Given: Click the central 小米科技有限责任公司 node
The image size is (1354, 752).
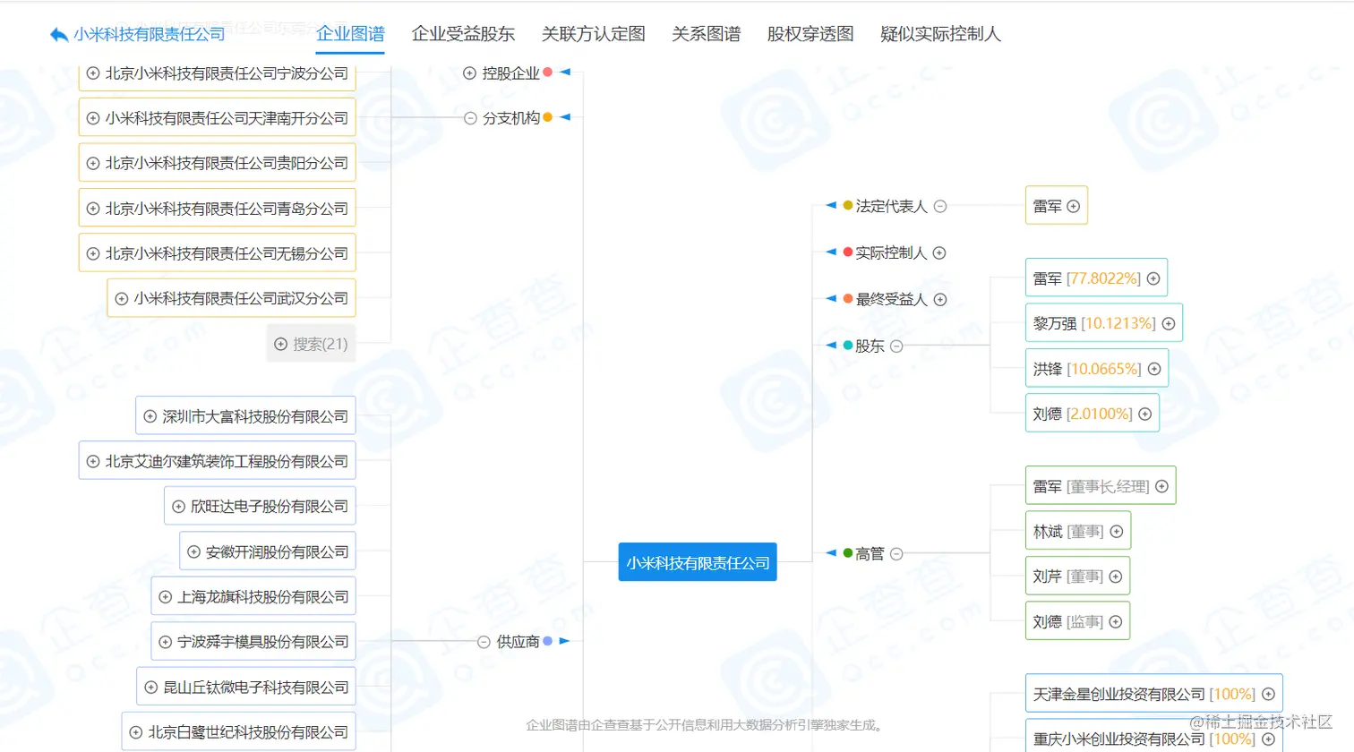Looking at the screenshot, I should (x=698, y=562).
